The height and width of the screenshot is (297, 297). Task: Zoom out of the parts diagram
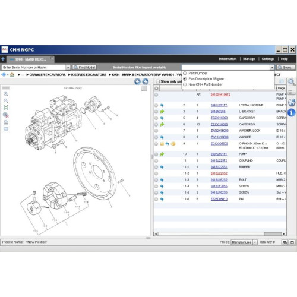click(6, 101)
